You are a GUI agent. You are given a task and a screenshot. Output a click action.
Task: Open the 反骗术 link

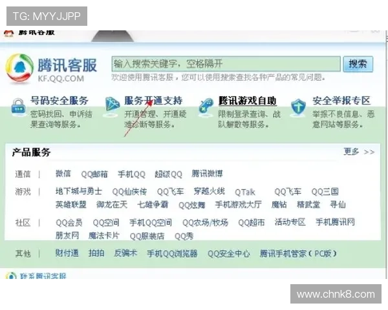(x=125, y=253)
